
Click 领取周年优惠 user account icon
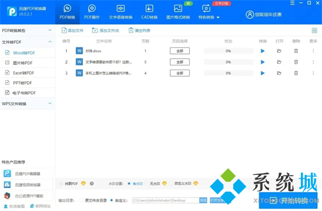(250, 15)
